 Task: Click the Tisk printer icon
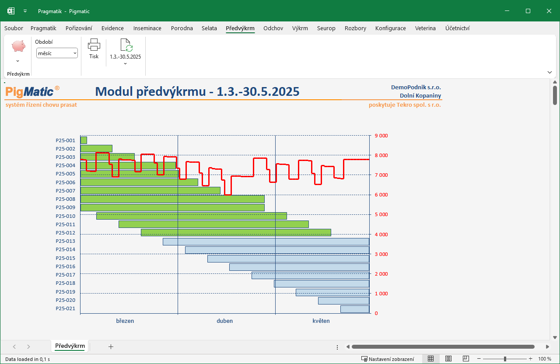(x=94, y=44)
